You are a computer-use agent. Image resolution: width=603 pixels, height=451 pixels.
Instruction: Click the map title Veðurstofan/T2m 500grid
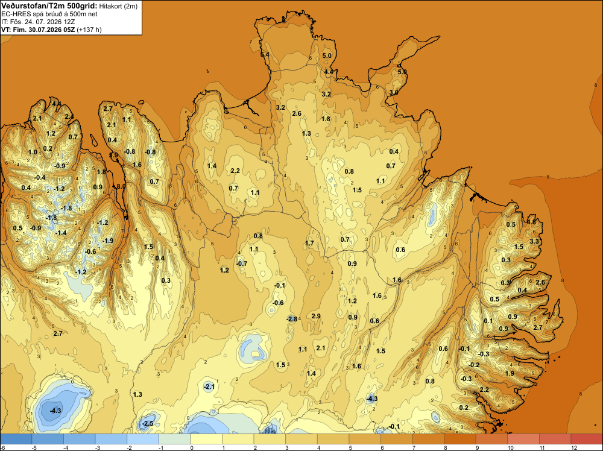(49, 6)
